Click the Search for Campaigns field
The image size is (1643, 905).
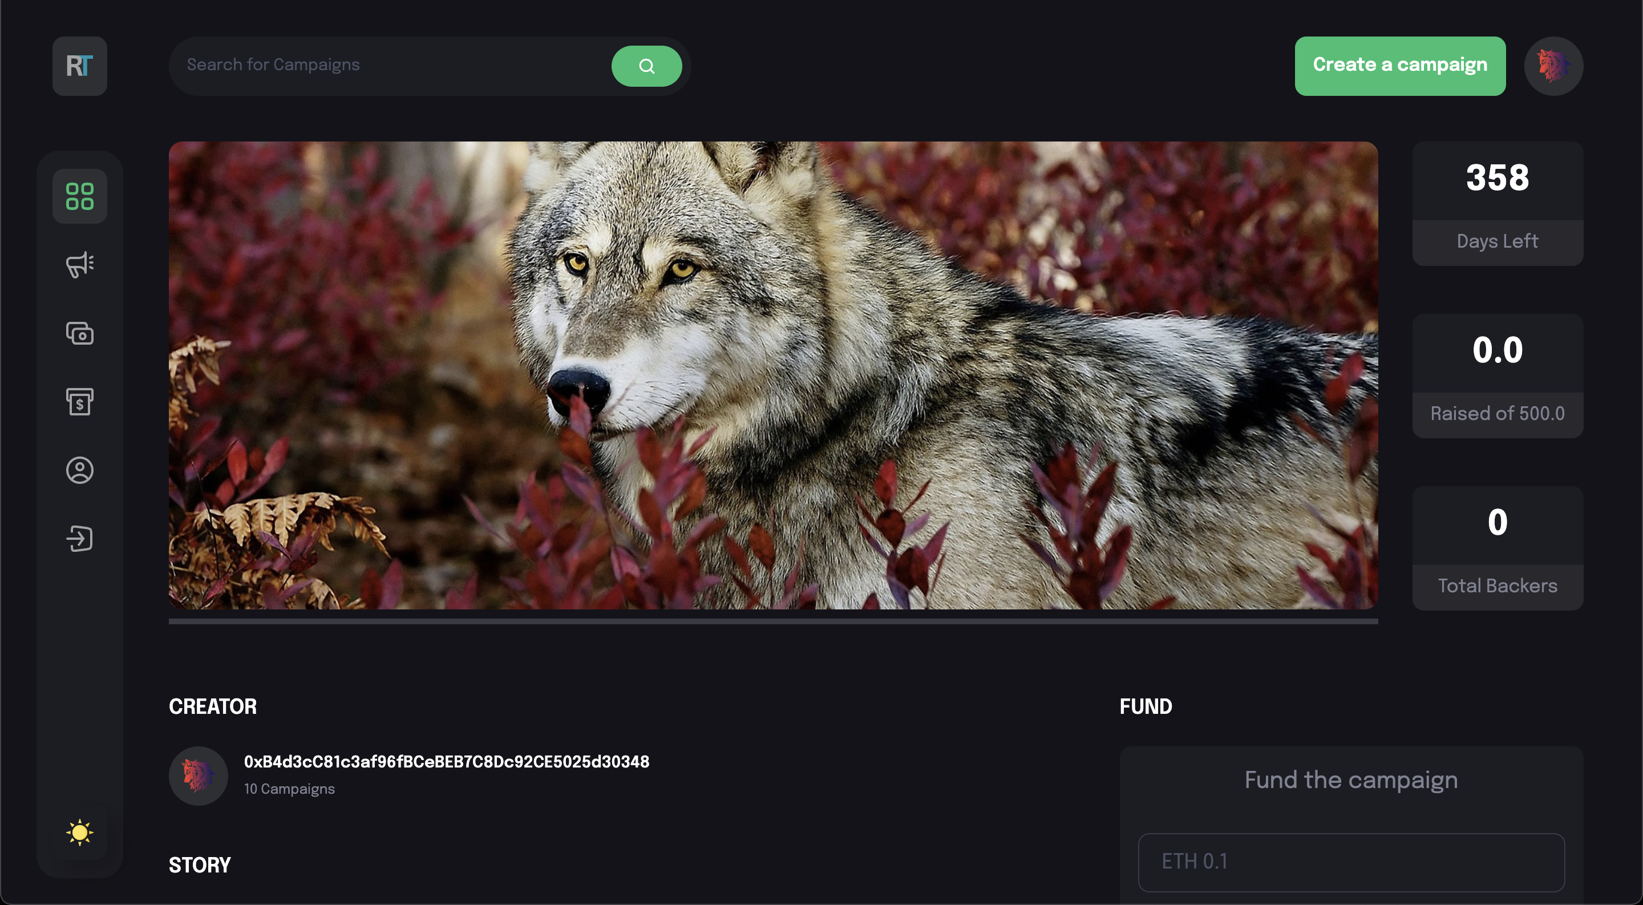pos(389,66)
